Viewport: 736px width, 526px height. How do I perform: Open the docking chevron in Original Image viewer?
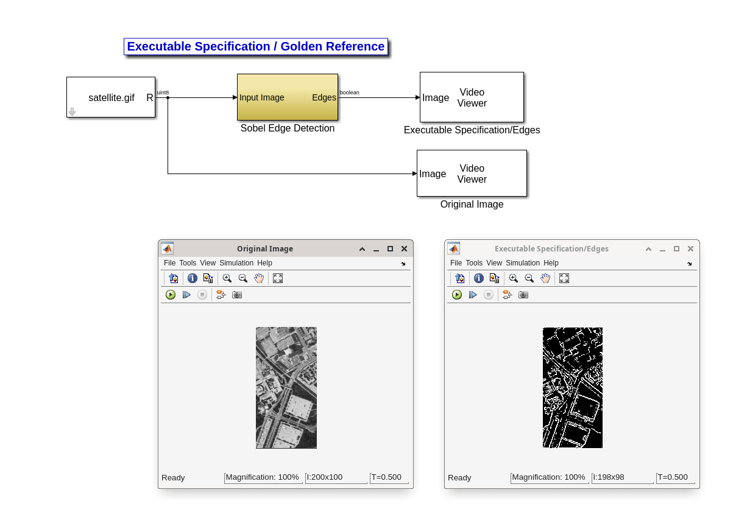coord(403,263)
